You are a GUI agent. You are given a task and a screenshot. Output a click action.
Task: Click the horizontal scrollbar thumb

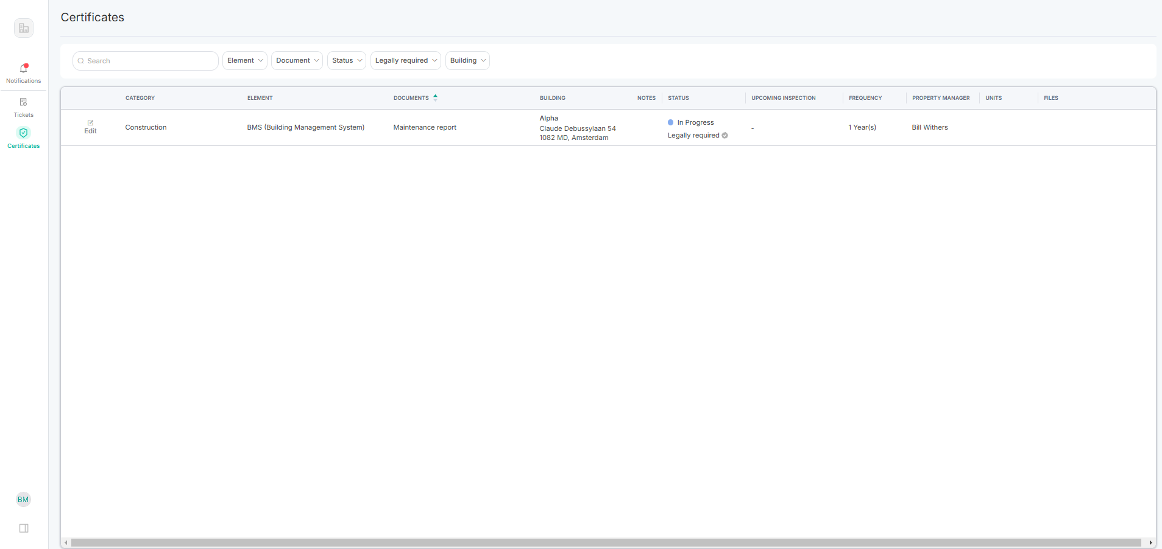606,542
